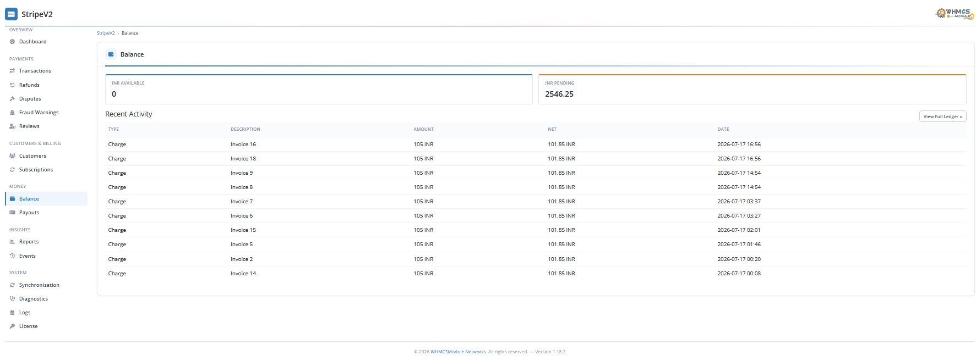
Task: Click the date 2026-07-17 00:08
Action: pyautogui.click(x=739, y=274)
